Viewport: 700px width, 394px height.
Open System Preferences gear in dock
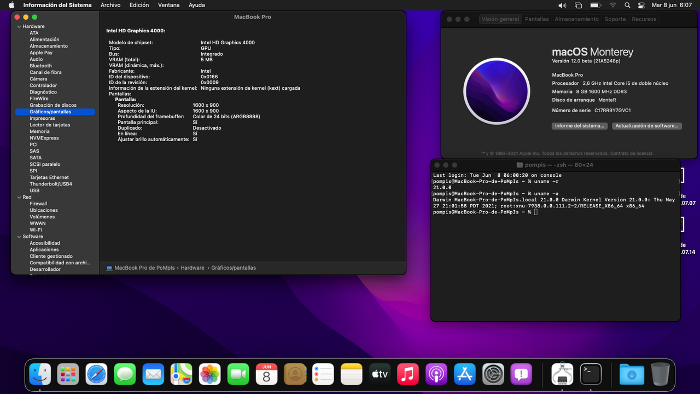[x=493, y=374]
